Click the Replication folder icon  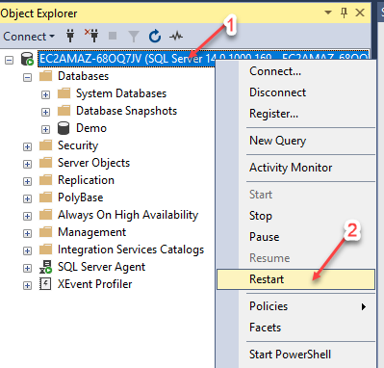point(45,180)
